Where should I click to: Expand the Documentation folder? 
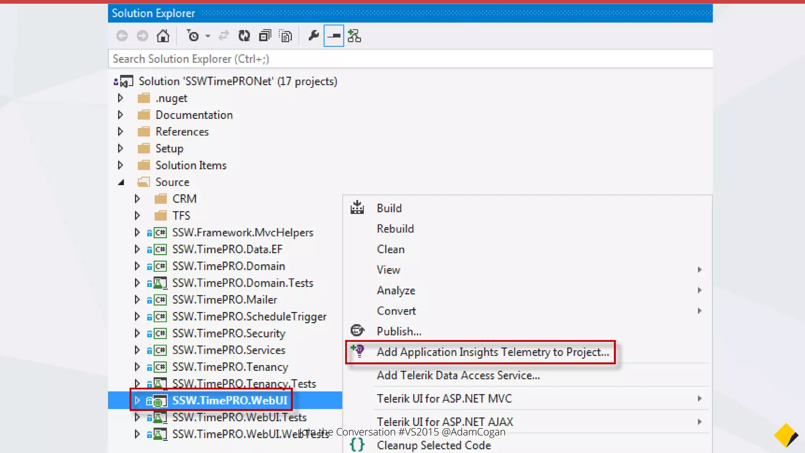click(121, 115)
